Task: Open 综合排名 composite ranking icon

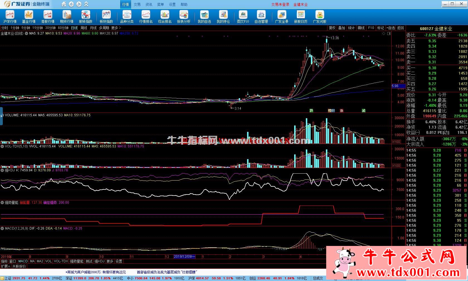Action: 165,17
